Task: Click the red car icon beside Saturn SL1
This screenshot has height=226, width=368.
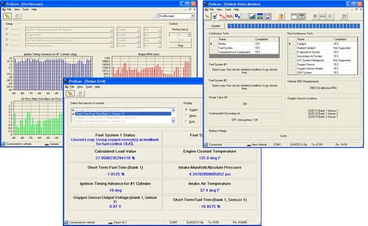Action: coord(110,223)
